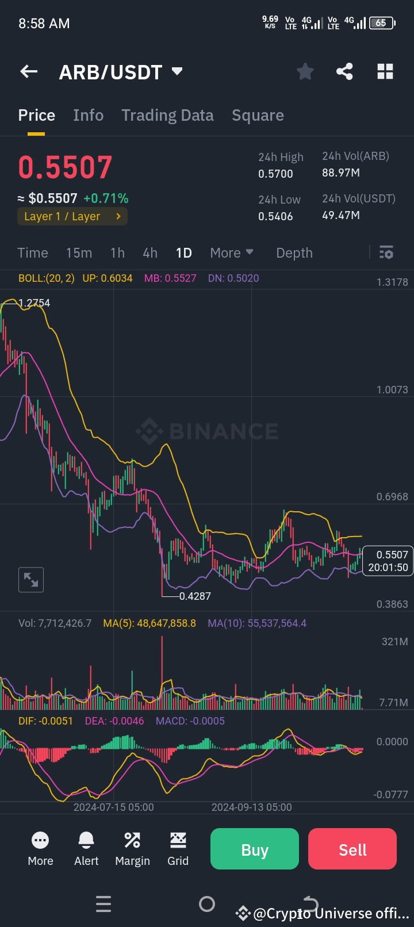Select the 15m candle interval

[79, 252]
